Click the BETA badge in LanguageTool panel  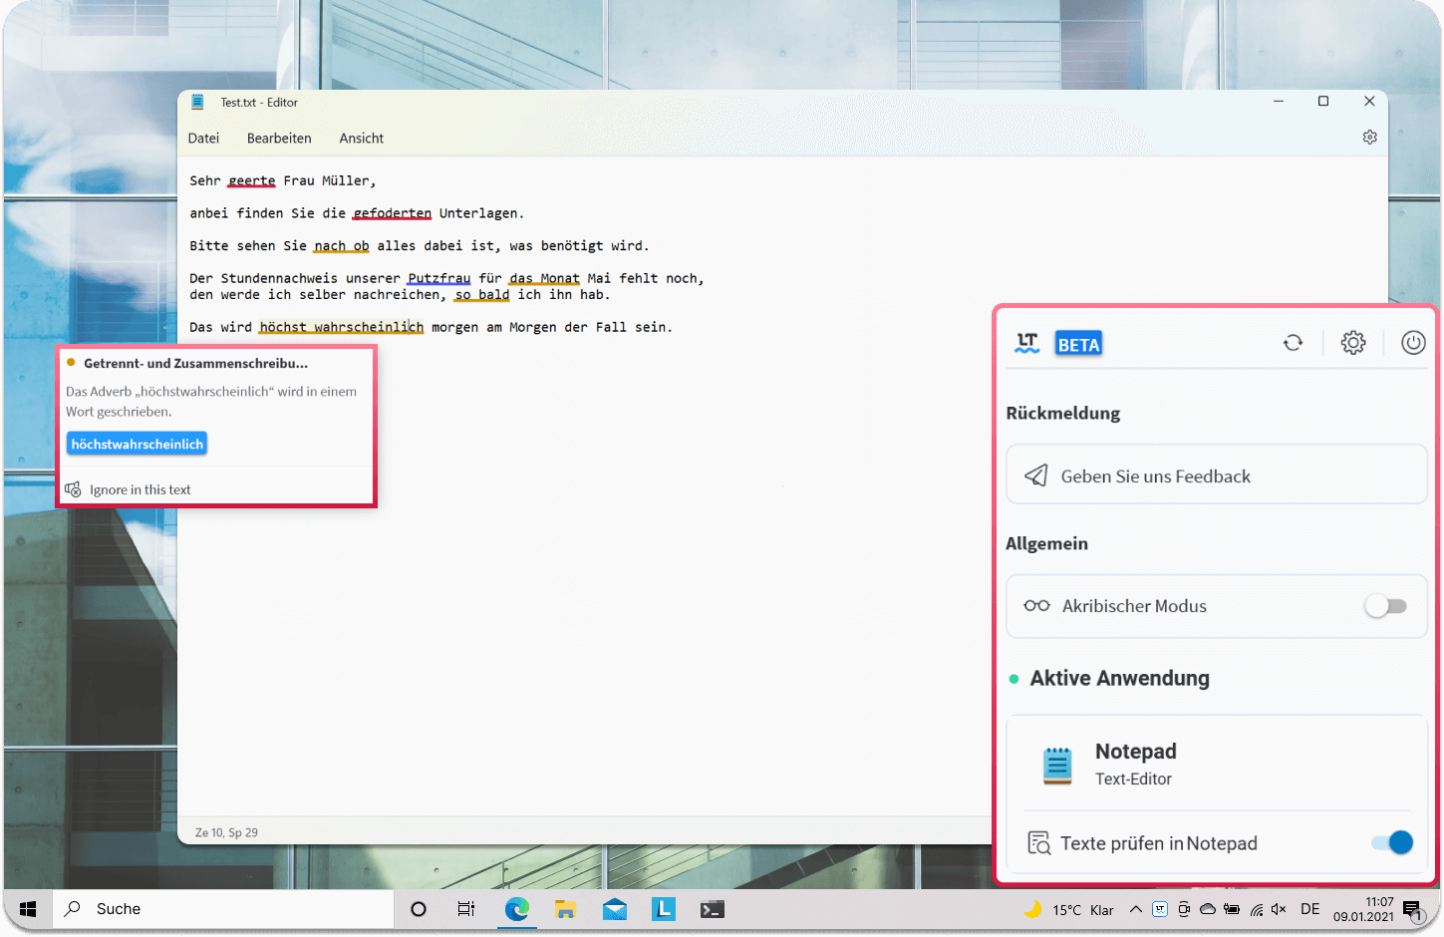(x=1078, y=344)
